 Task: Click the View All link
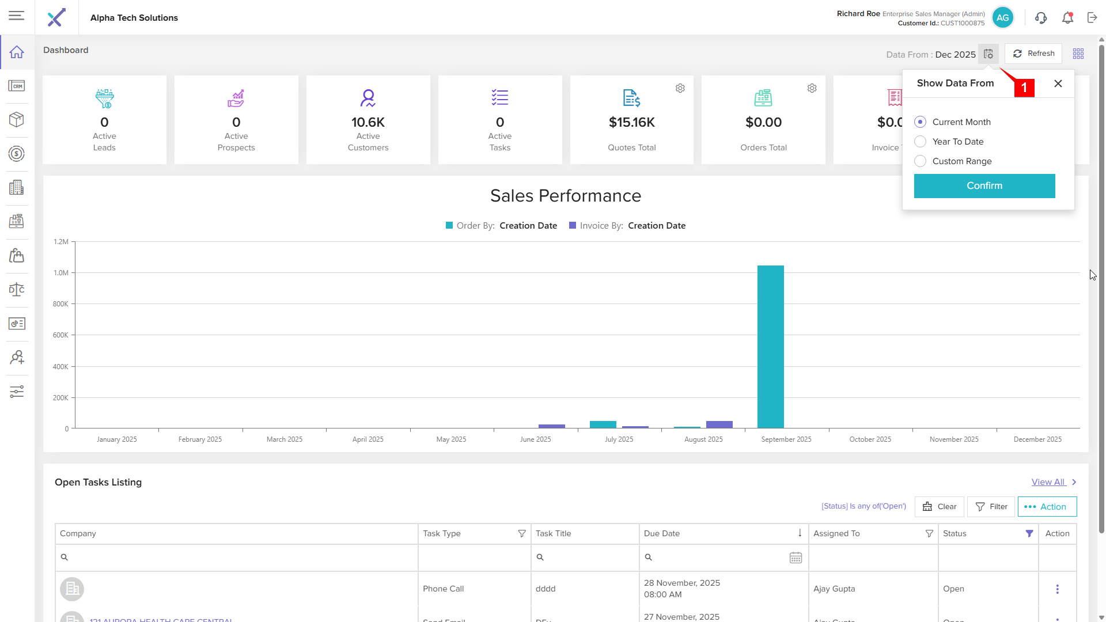tap(1048, 482)
